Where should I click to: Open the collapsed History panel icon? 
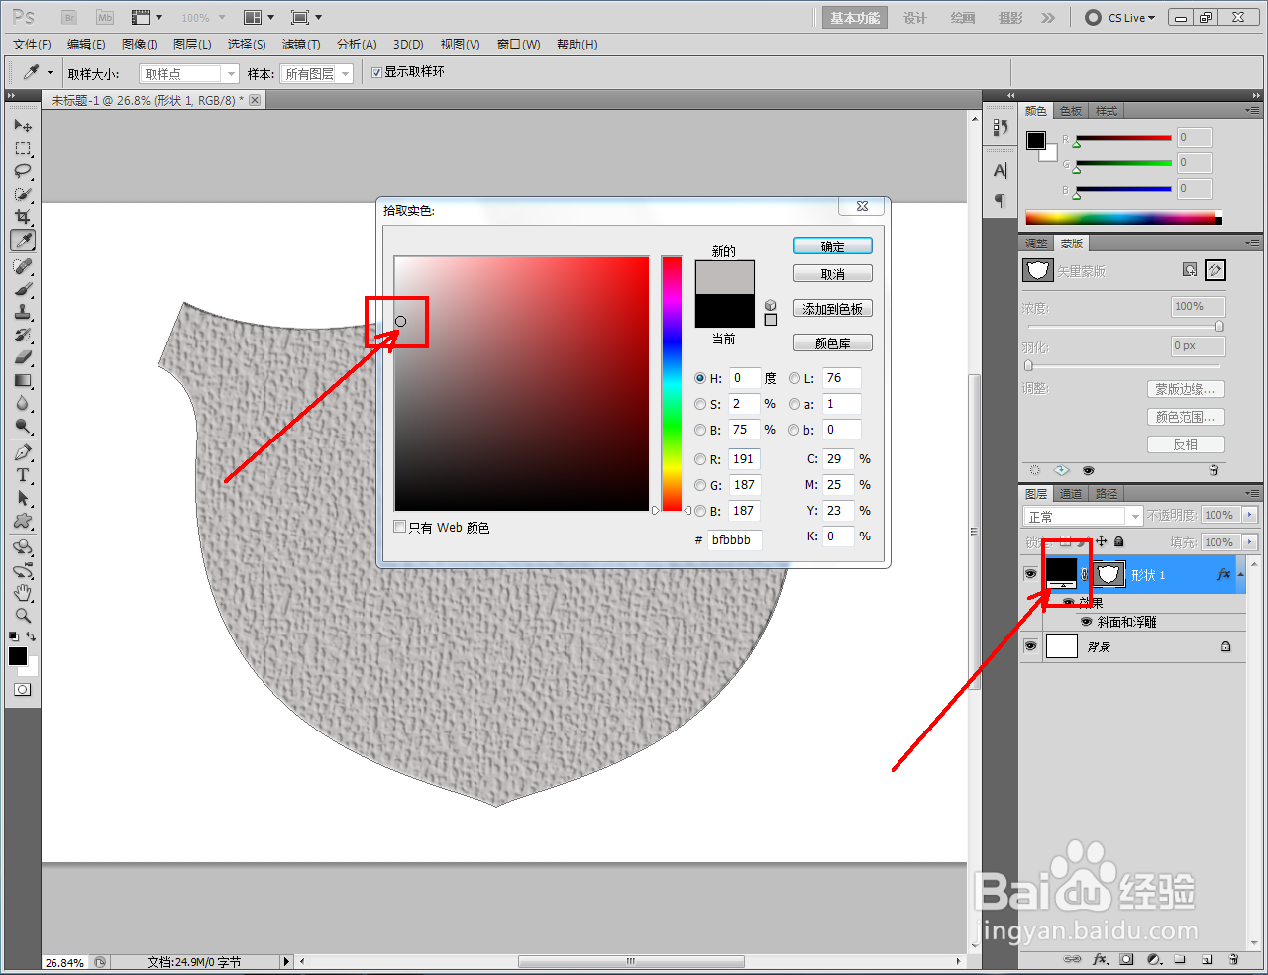click(x=1001, y=127)
